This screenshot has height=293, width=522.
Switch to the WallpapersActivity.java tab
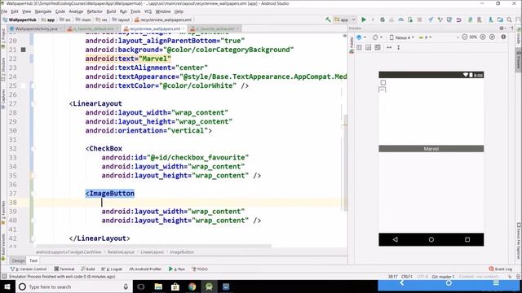coord(37,29)
